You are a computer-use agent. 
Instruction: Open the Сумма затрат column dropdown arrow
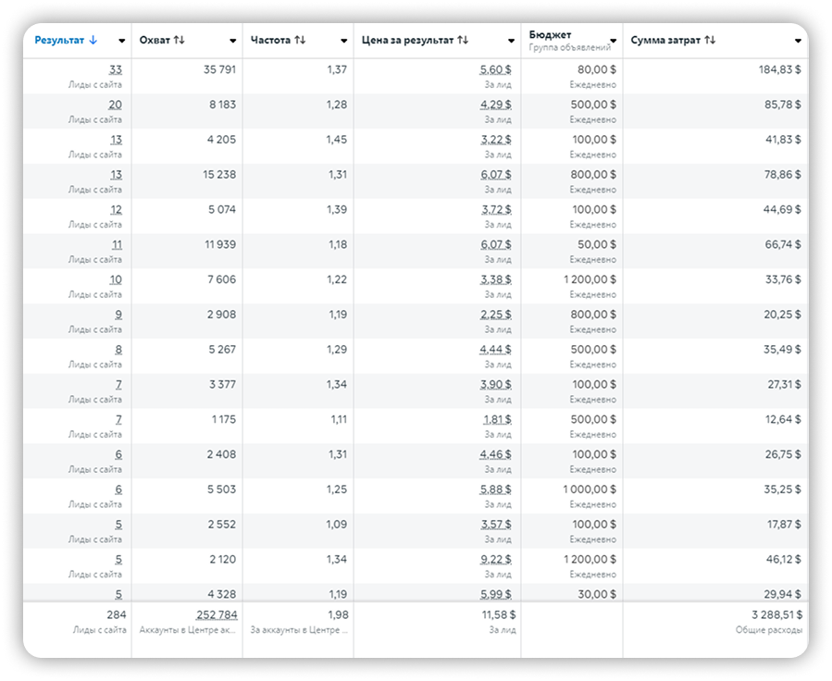click(x=798, y=42)
